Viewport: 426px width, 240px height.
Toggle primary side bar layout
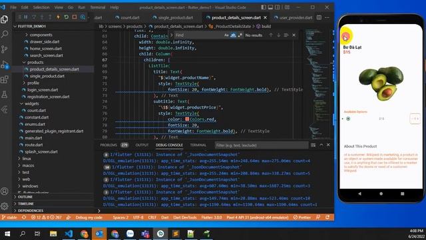pos(264,7)
